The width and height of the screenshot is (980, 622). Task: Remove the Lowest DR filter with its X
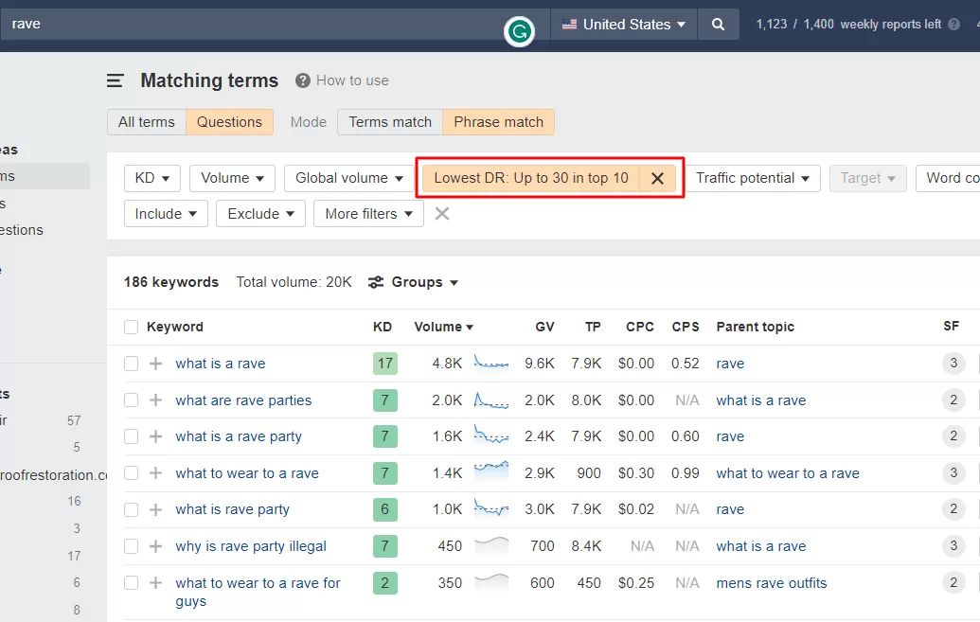(x=657, y=178)
